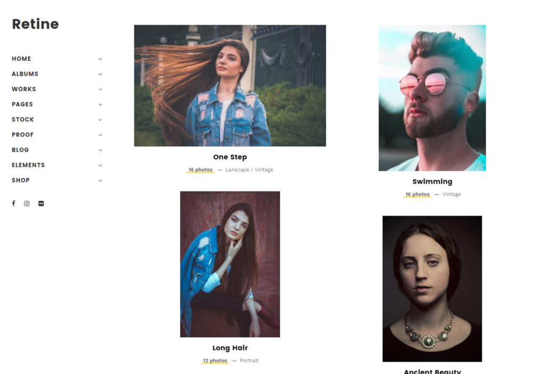The height and width of the screenshot is (374, 546).
Task: Click the Swimming album title link
Action: (x=432, y=181)
